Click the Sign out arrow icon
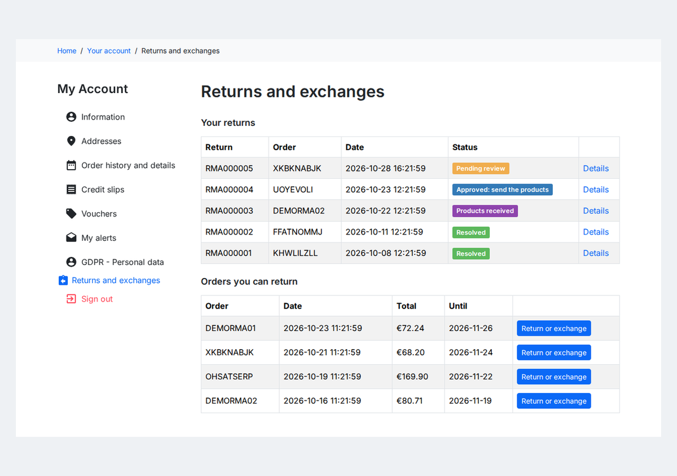The height and width of the screenshot is (476, 677). tap(71, 299)
